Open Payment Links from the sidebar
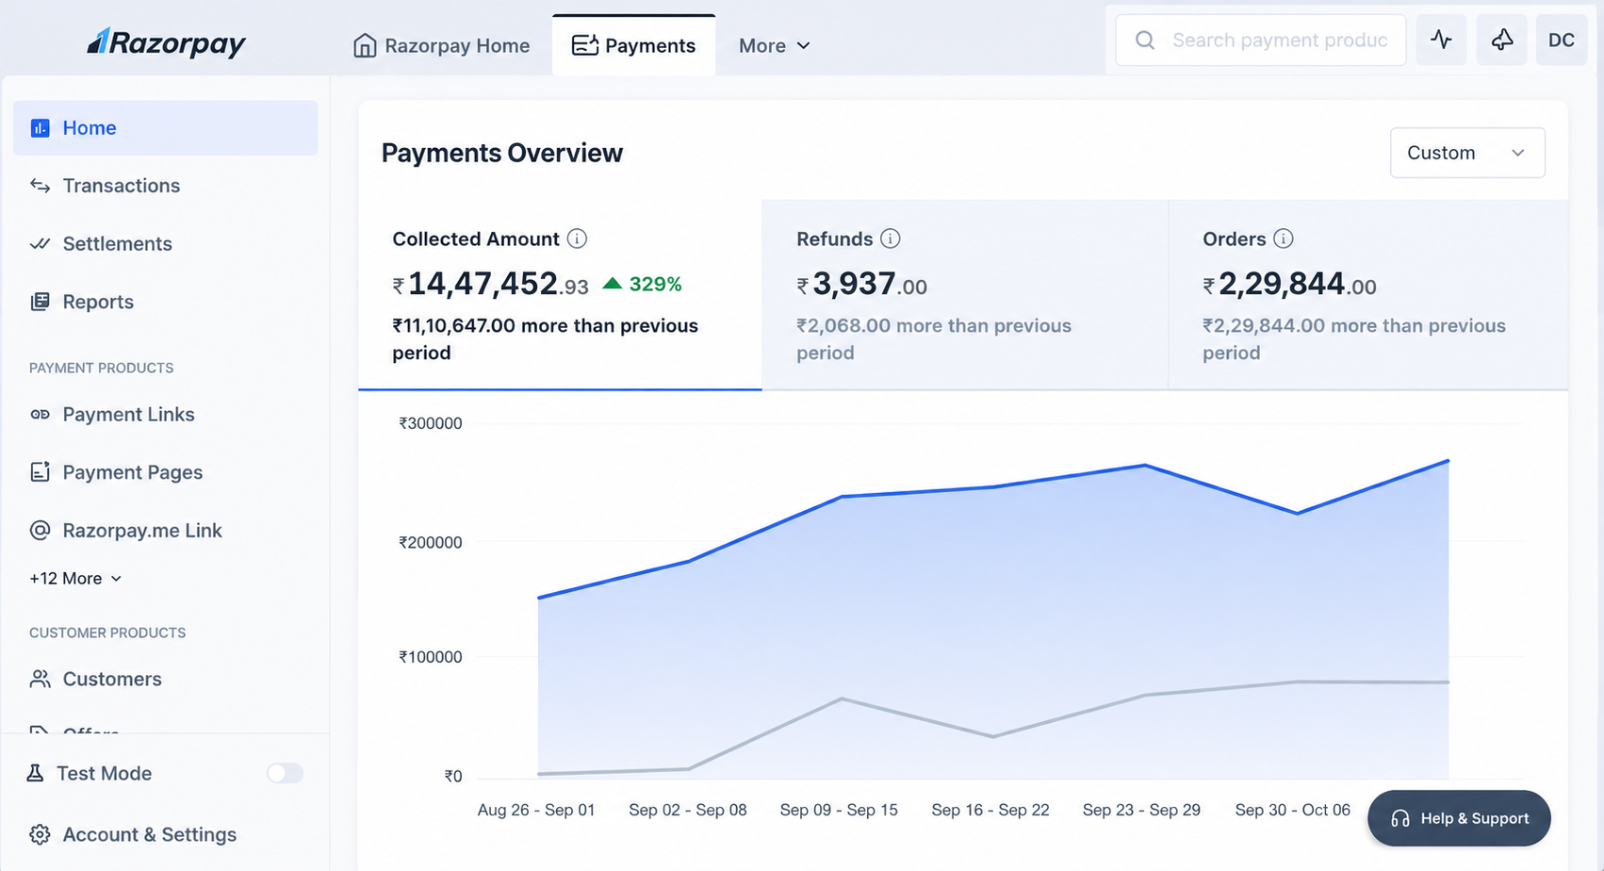This screenshot has width=1604, height=871. click(165, 414)
